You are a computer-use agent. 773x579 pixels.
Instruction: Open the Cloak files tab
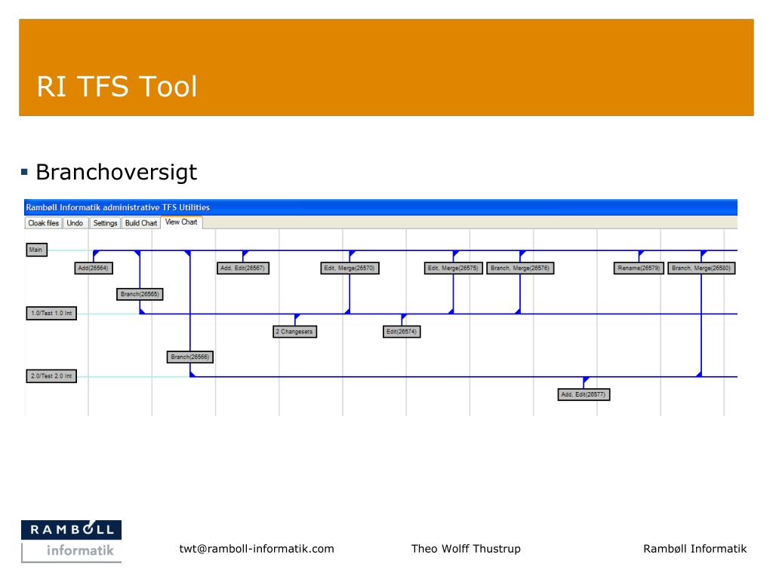(x=43, y=223)
